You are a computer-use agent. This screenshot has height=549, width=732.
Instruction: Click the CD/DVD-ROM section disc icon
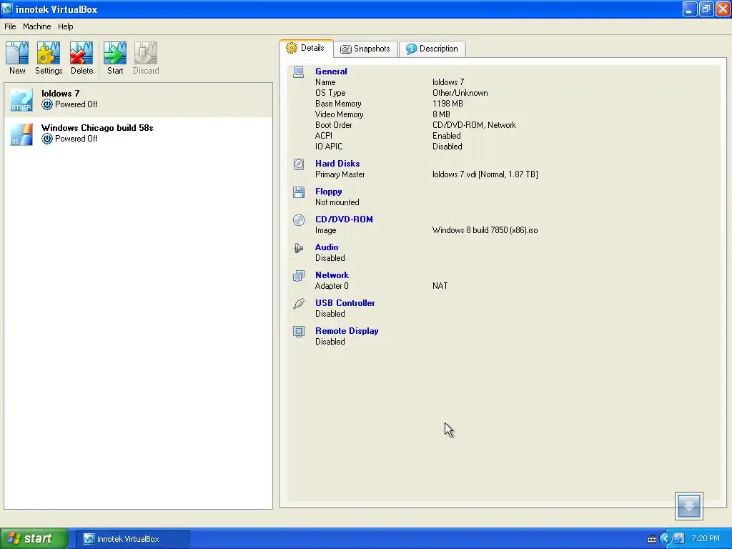pyautogui.click(x=299, y=220)
